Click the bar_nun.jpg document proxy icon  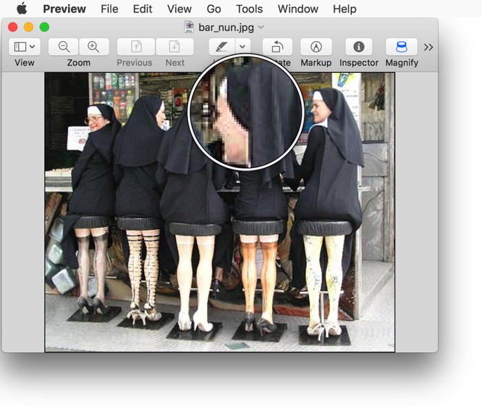189,27
